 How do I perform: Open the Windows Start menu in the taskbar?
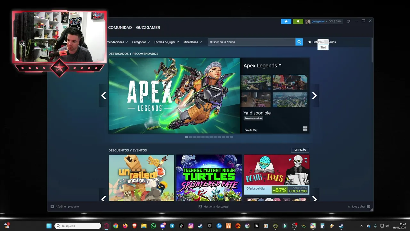49,226
